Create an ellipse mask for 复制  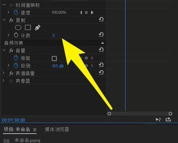pos(18,27)
